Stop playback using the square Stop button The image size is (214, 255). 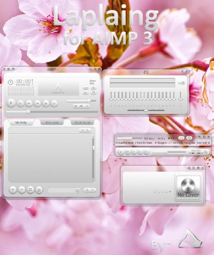[x=46, y=103]
